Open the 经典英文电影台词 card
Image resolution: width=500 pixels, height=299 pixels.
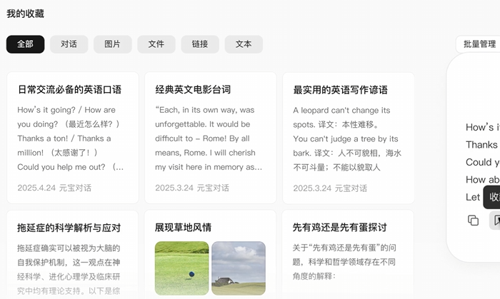click(x=193, y=90)
